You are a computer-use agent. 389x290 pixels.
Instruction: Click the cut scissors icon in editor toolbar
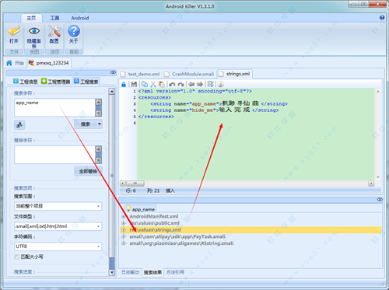153,84
